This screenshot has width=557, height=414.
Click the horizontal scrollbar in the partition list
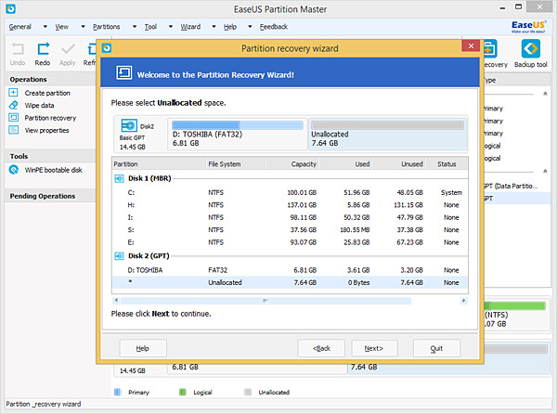coord(266,301)
